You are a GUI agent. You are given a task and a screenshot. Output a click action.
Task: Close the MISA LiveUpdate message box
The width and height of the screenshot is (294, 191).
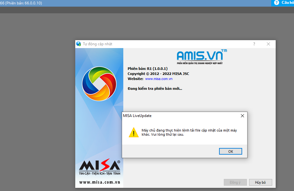[x=242, y=116]
